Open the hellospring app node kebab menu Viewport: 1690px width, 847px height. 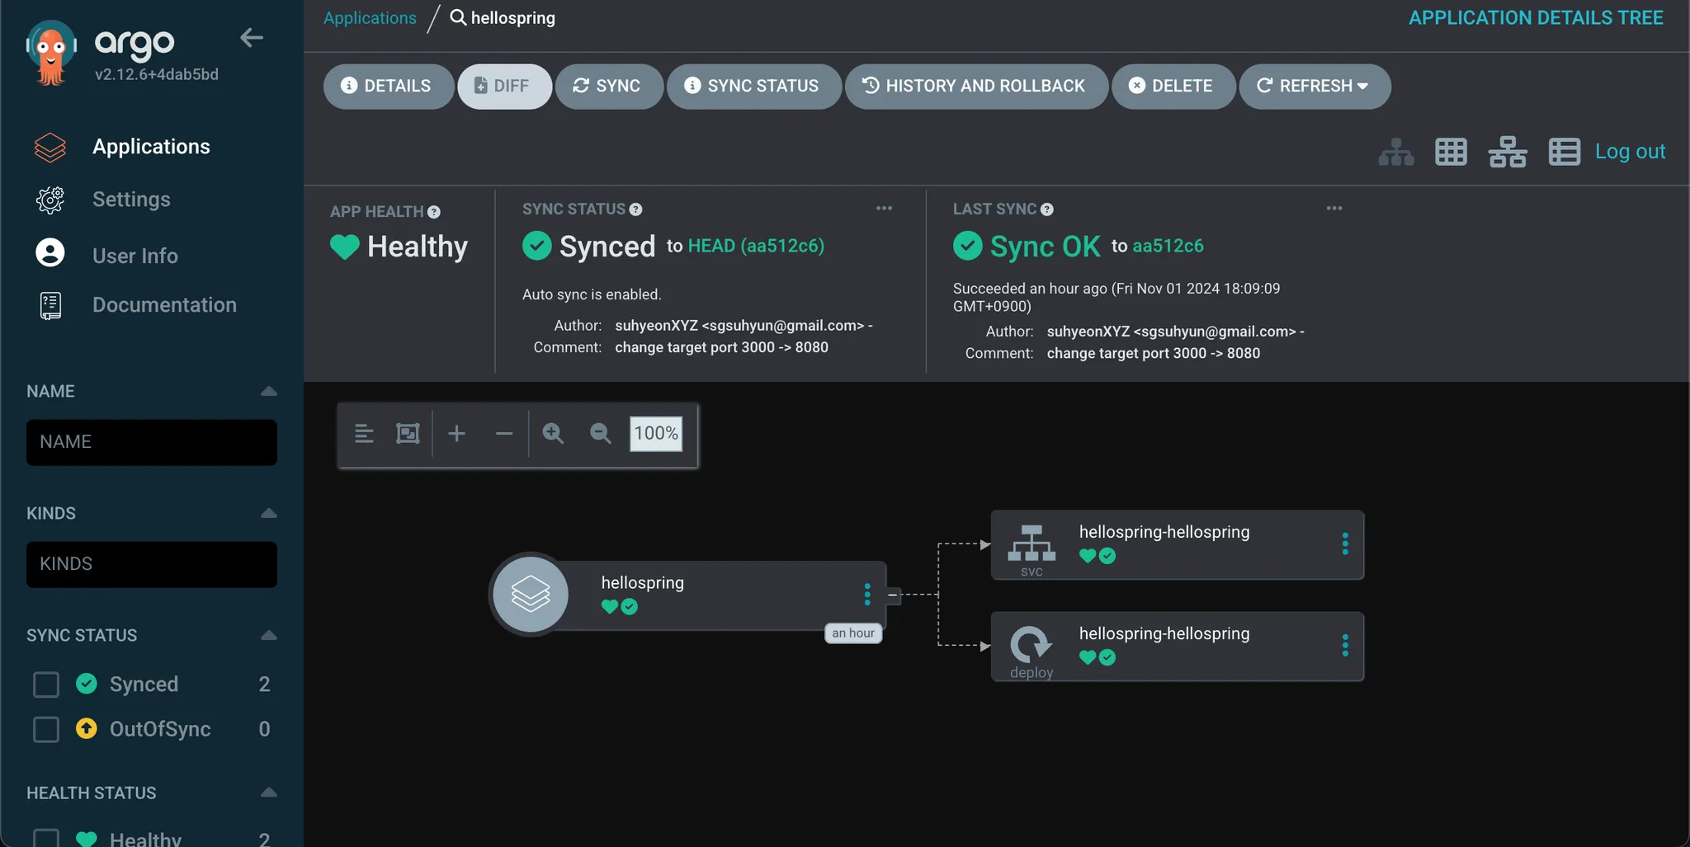tap(867, 594)
